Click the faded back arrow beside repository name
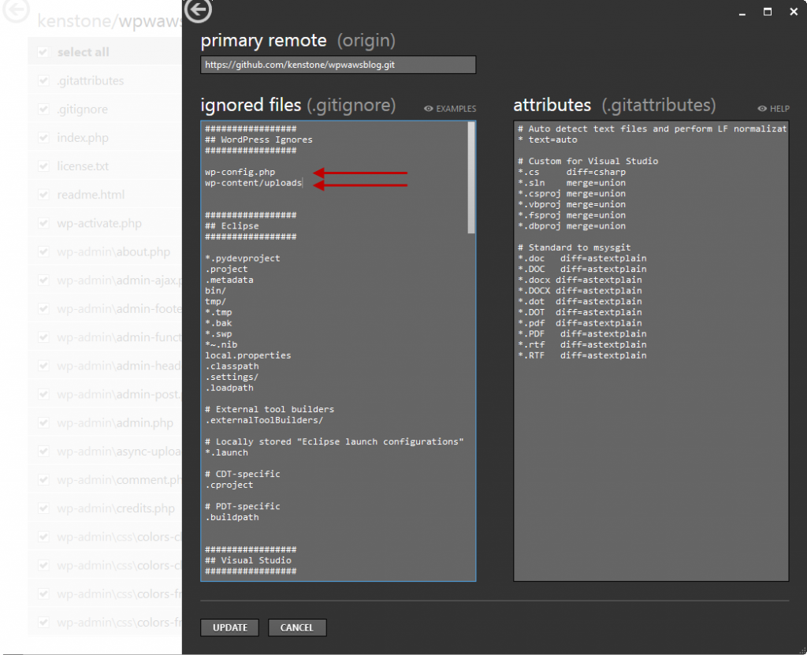Screen dimensions: 807x655 coord(17,10)
